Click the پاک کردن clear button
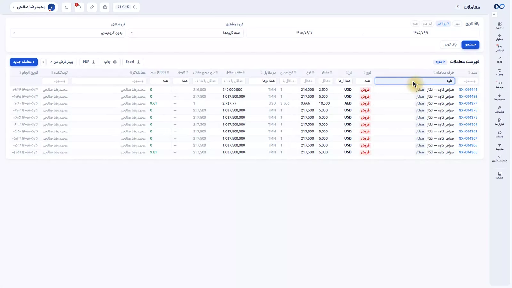 (450, 45)
